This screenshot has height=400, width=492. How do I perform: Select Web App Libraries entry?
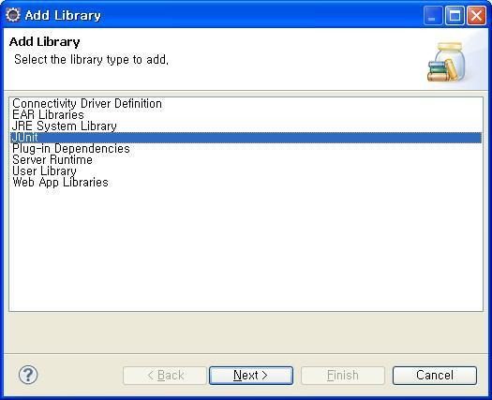coord(60,183)
